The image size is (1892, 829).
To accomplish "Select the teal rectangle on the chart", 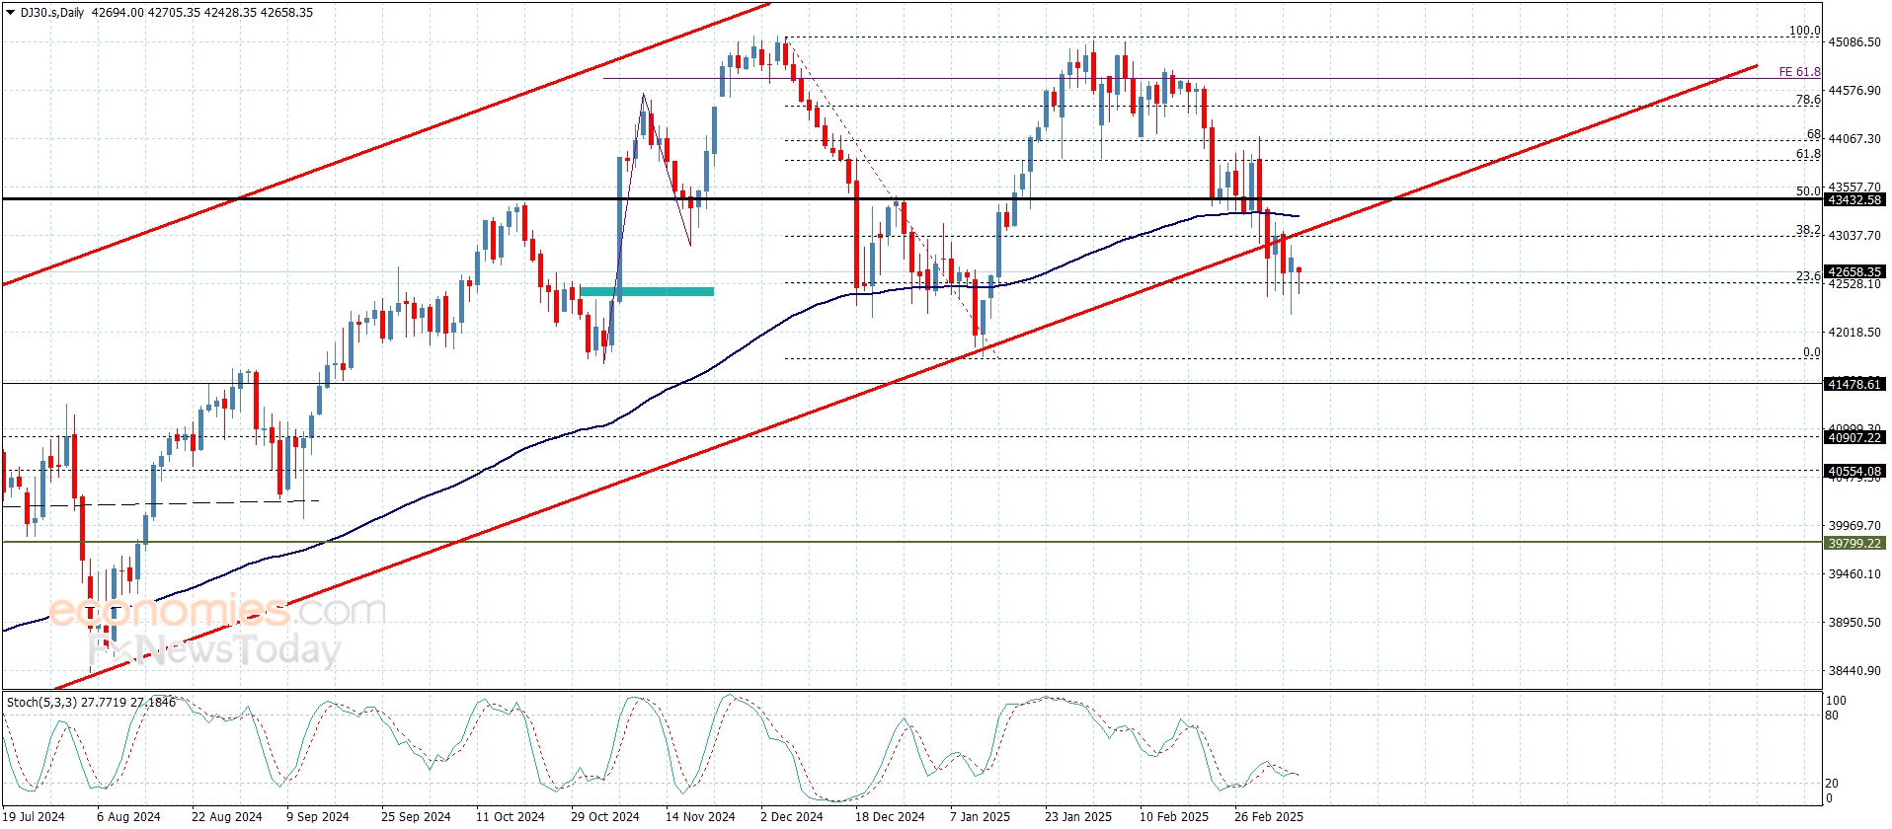I will pos(647,291).
